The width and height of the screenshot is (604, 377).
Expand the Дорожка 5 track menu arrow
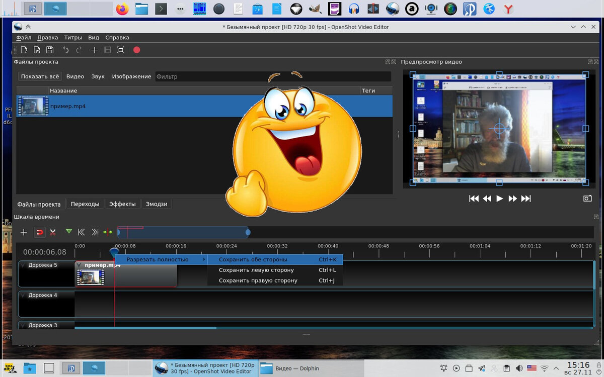pos(23,265)
